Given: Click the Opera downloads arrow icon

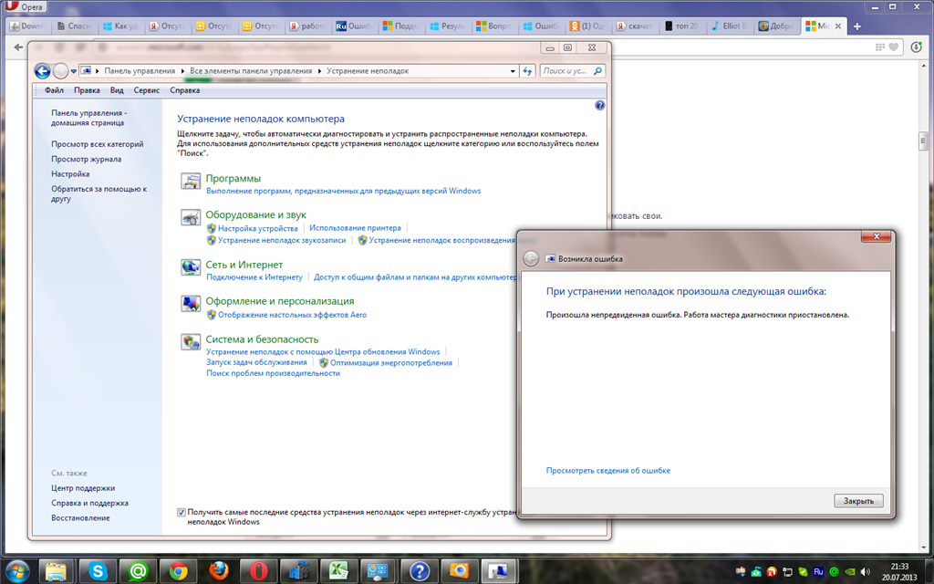Looking at the screenshot, I should coord(917,47).
